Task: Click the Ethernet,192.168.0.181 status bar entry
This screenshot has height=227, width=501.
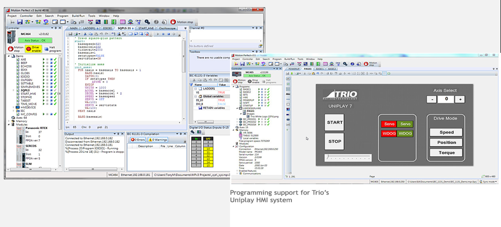Action: [136, 175]
